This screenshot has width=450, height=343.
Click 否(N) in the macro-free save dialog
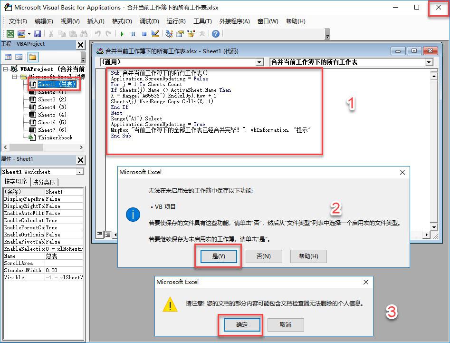pos(263,256)
